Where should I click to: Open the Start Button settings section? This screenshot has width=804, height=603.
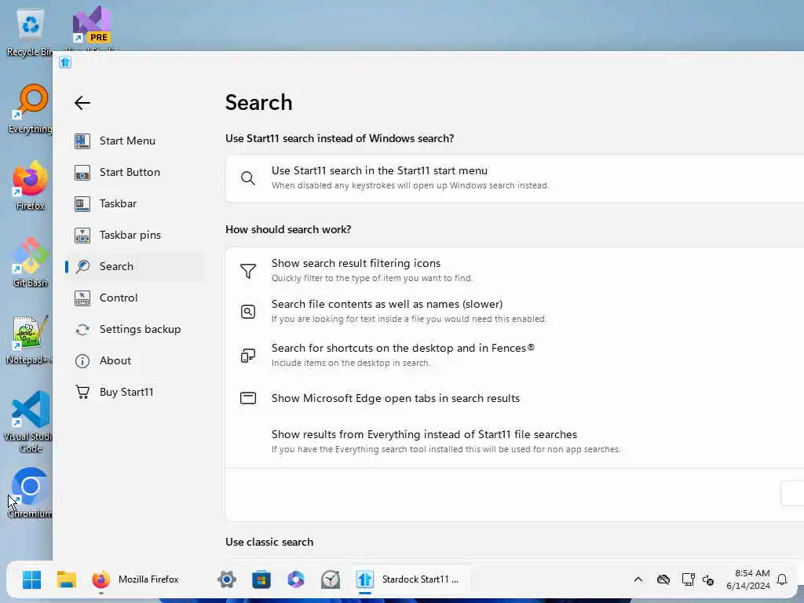[135, 172]
